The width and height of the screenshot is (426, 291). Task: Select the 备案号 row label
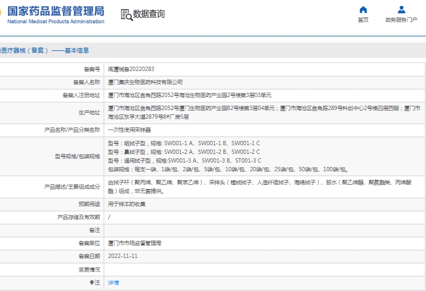tap(92, 69)
